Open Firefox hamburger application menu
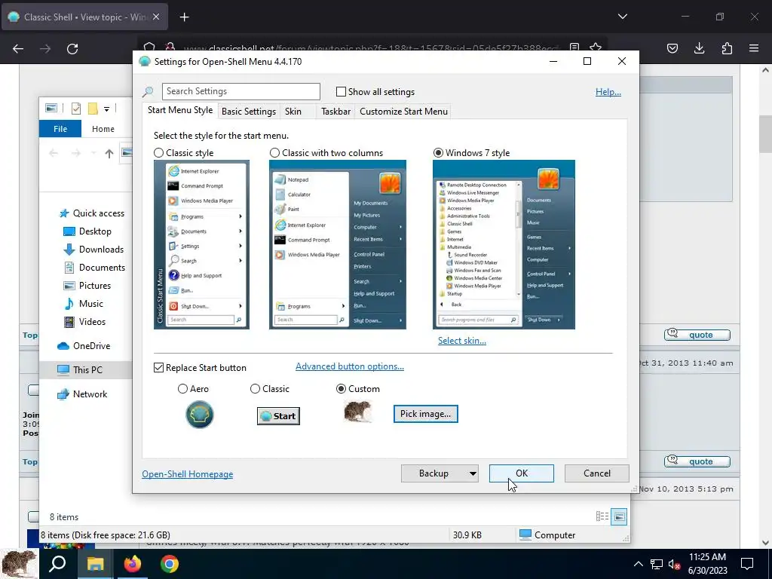 coord(754,48)
